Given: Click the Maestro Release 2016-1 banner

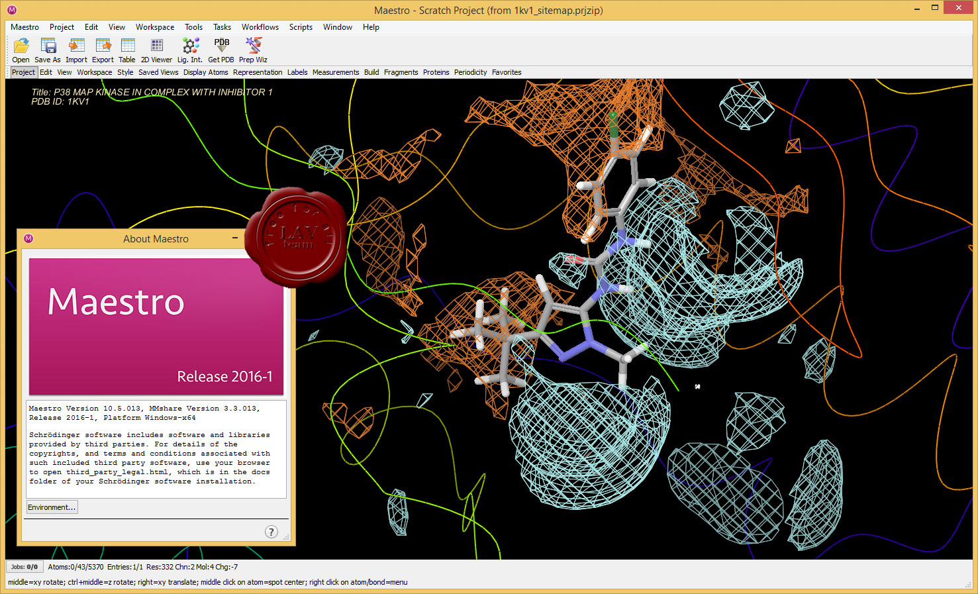Looking at the screenshot, I should click(x=156, y=326).
